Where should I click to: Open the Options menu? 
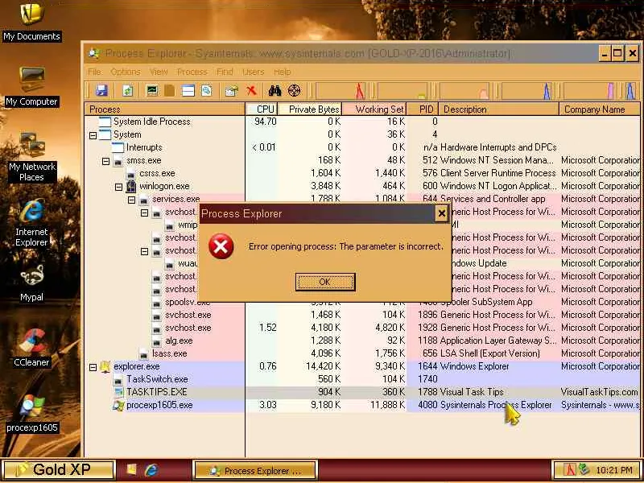point(126,72)
